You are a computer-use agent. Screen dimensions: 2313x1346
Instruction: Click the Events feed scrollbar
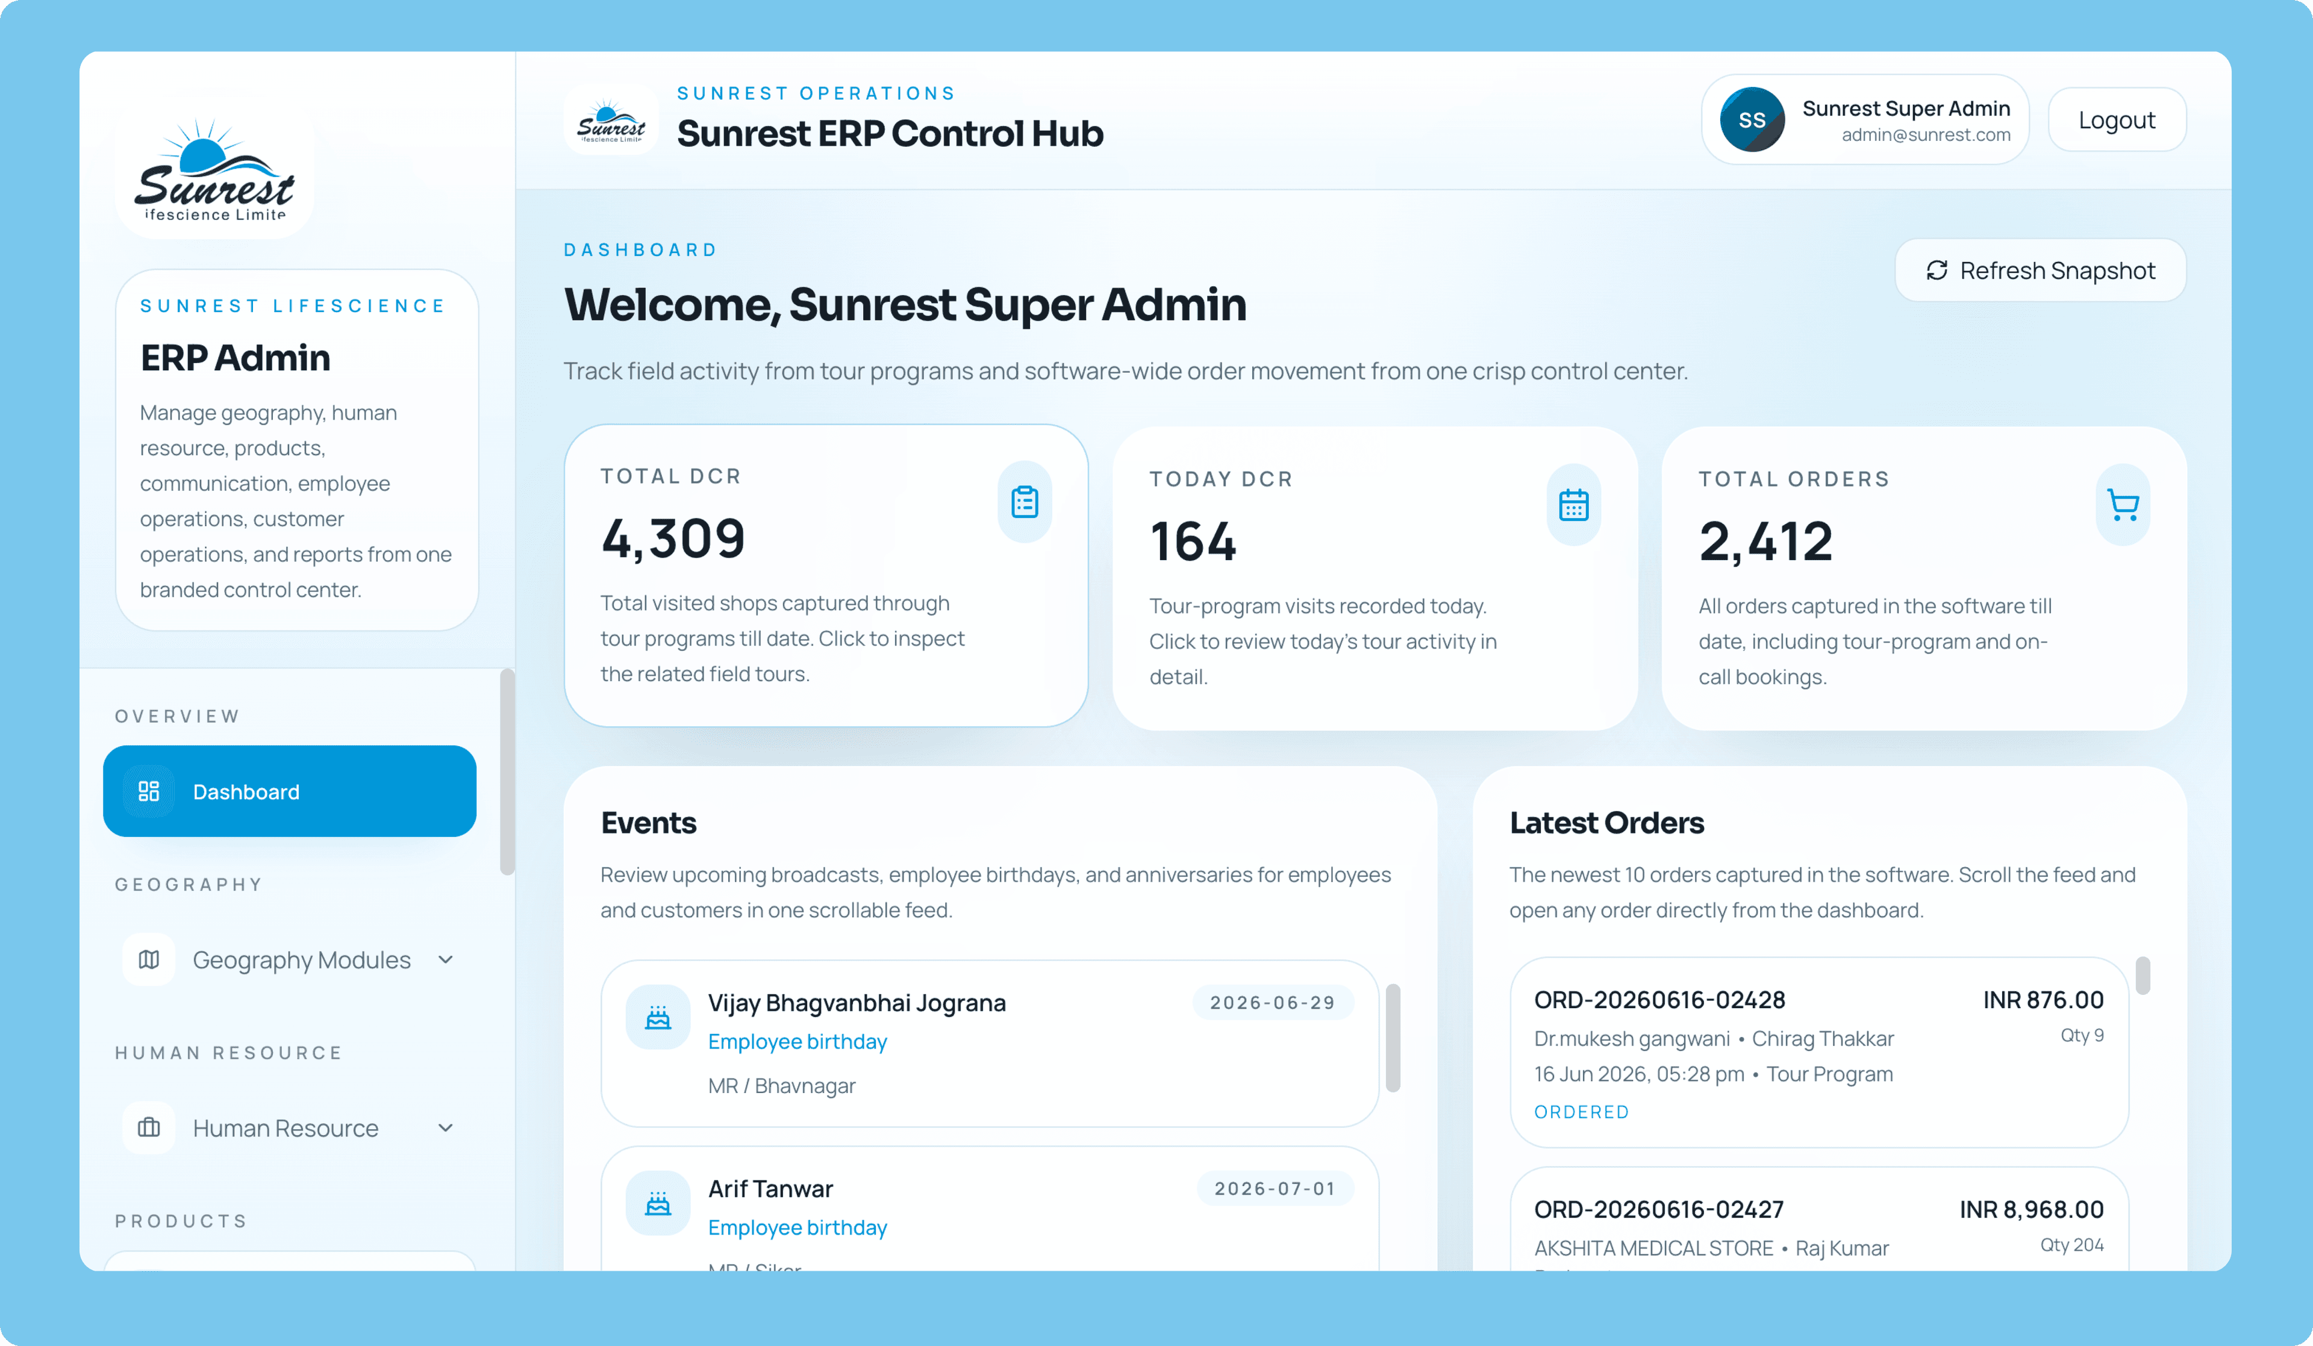1393,1038
